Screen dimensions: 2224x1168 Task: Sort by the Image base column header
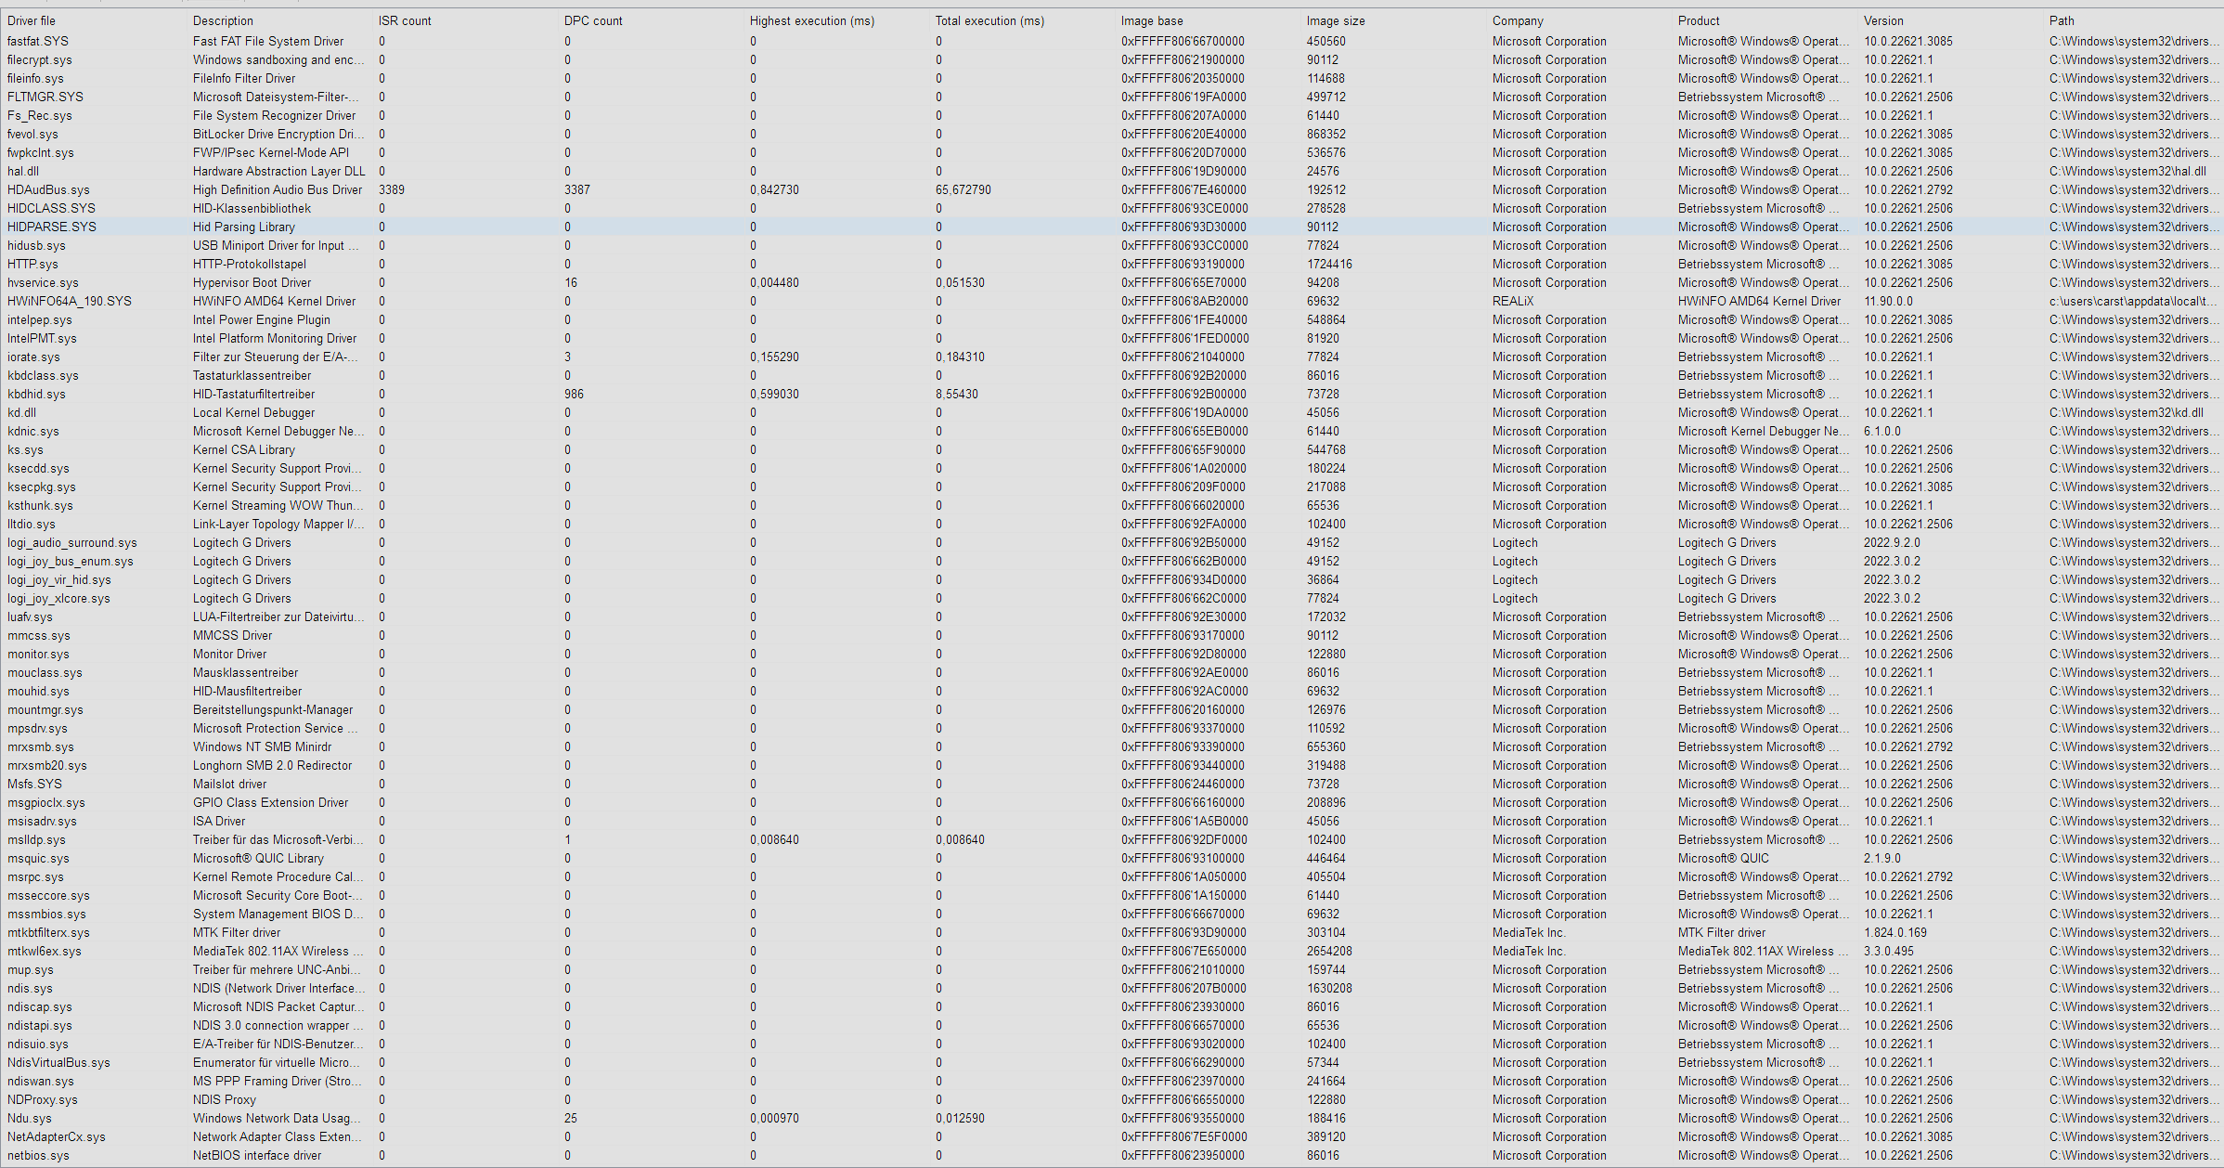click(1151, 20)
